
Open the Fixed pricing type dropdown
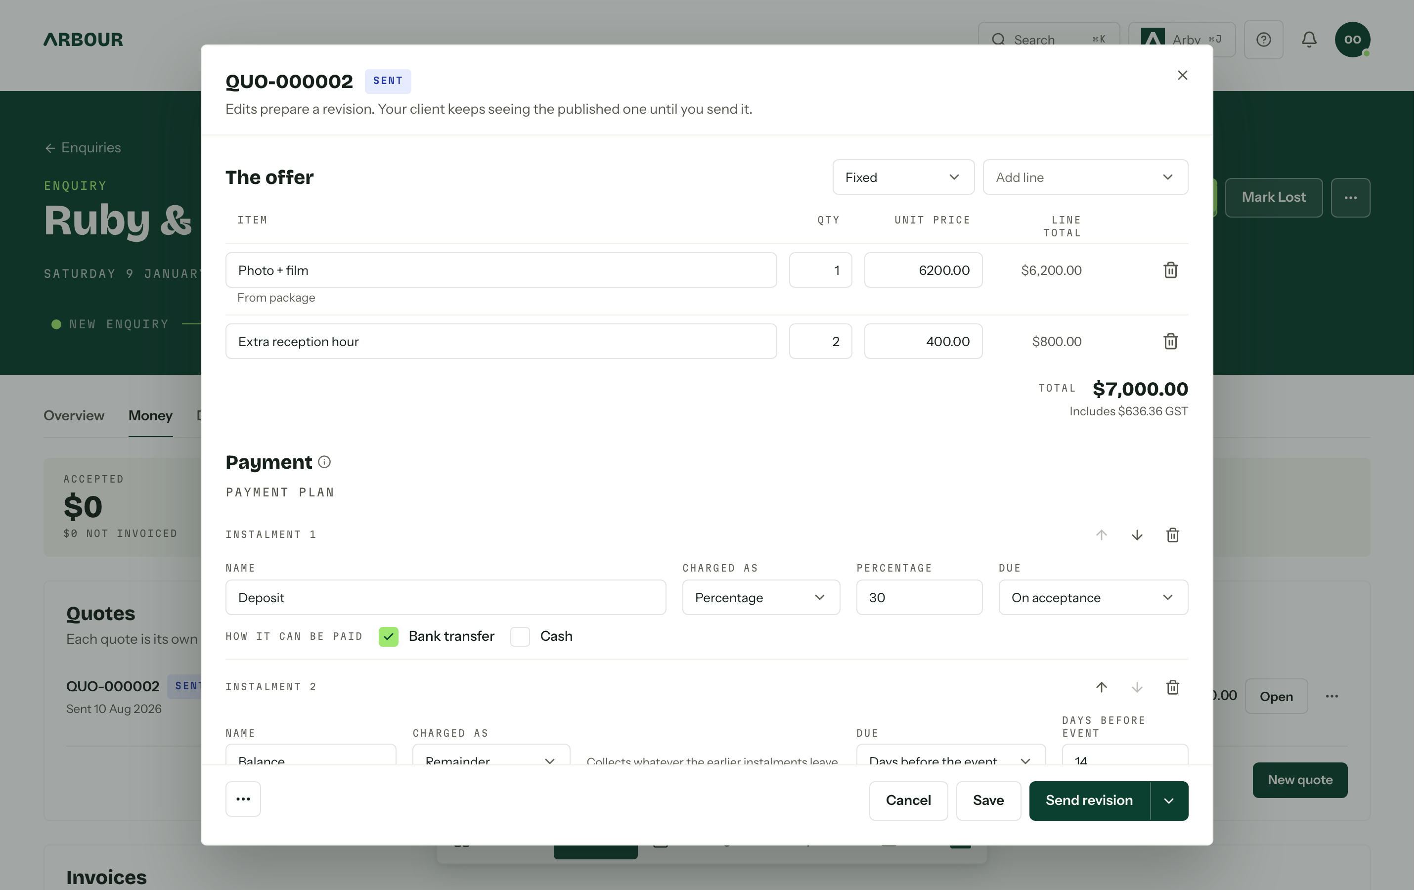pyautogui.click(x=903, y=177)
